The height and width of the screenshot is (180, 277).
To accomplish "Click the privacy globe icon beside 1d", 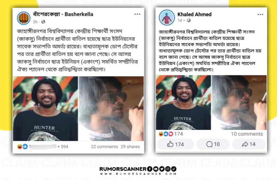I will [x=189, y=21].
